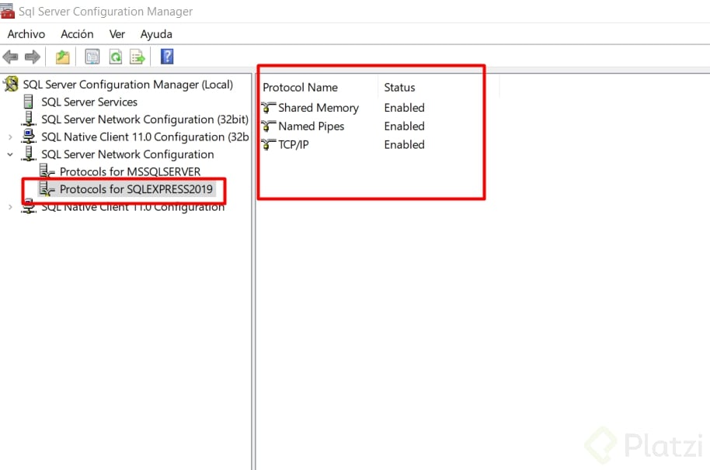
Task: Click the SQL Native Client 11.0 (32b icon
Action: click(x=29, y=137)
